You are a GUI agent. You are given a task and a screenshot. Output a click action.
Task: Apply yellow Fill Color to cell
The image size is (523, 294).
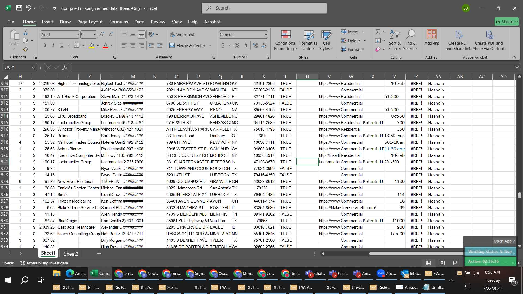[92, 45]
